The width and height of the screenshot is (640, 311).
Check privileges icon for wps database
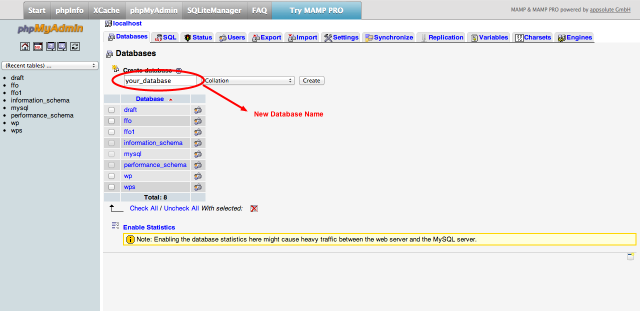tap(198, 187)
